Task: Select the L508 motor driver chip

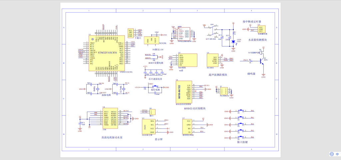Action: (109, 118)
